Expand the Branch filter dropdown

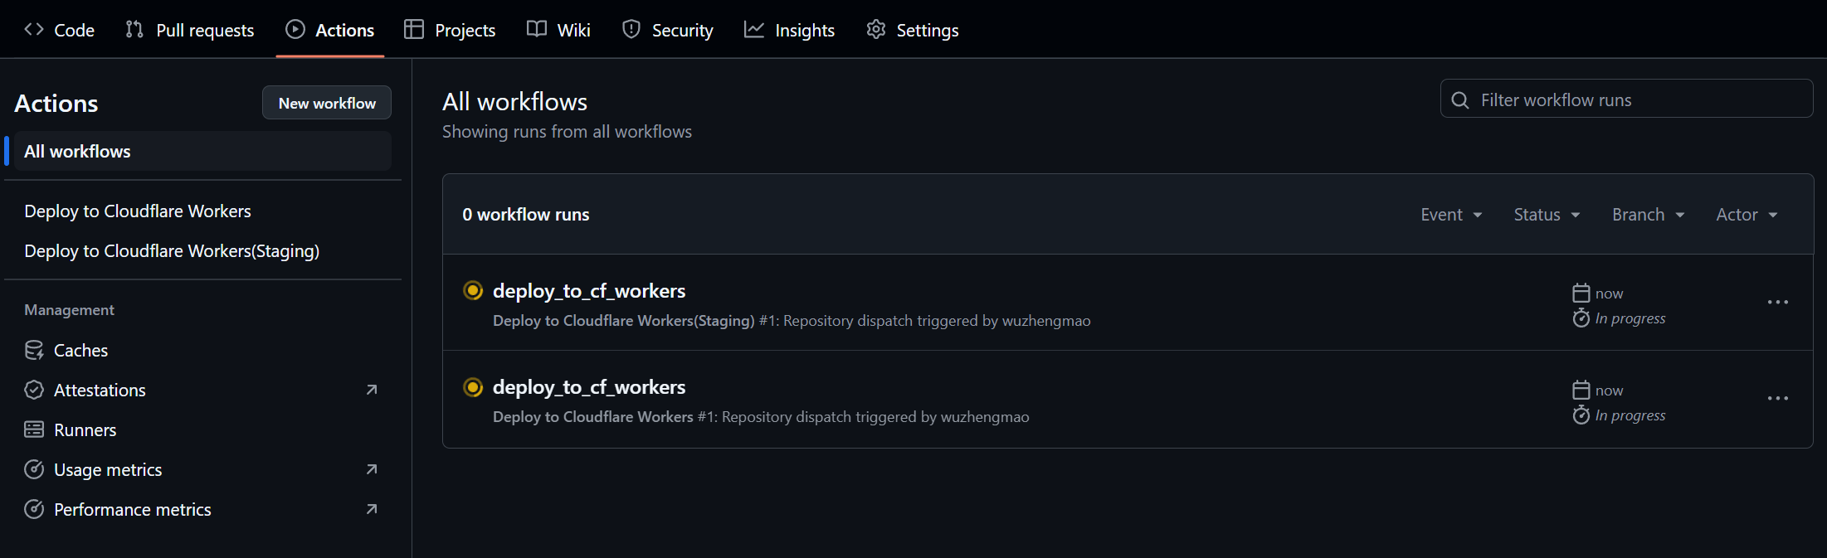point(1649,215)
